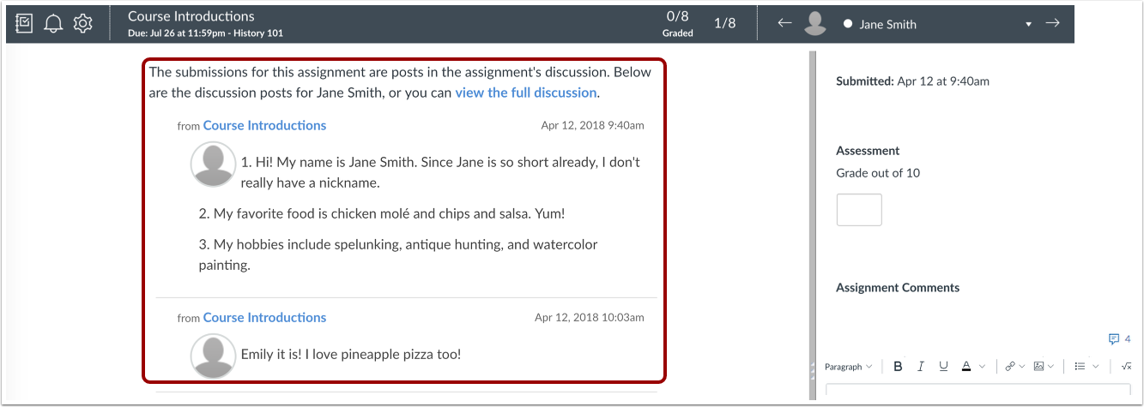Open first Course Introductions post link

[x=264, y=125]
